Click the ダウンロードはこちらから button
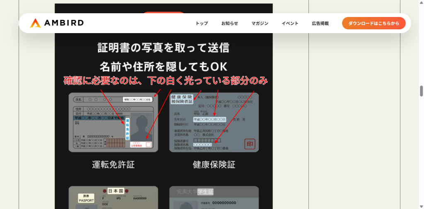 tap(374, 23)
